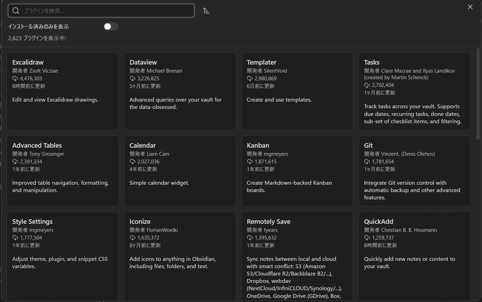Click the インストール済みのみを表示 label
The width and height of the screenshot is (482, 302).
pyautogui.click(x=39, y=27)
